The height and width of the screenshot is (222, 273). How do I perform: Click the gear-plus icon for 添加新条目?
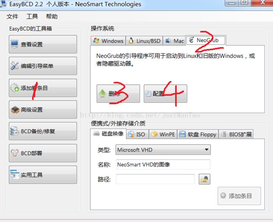[x=14, y=88]
